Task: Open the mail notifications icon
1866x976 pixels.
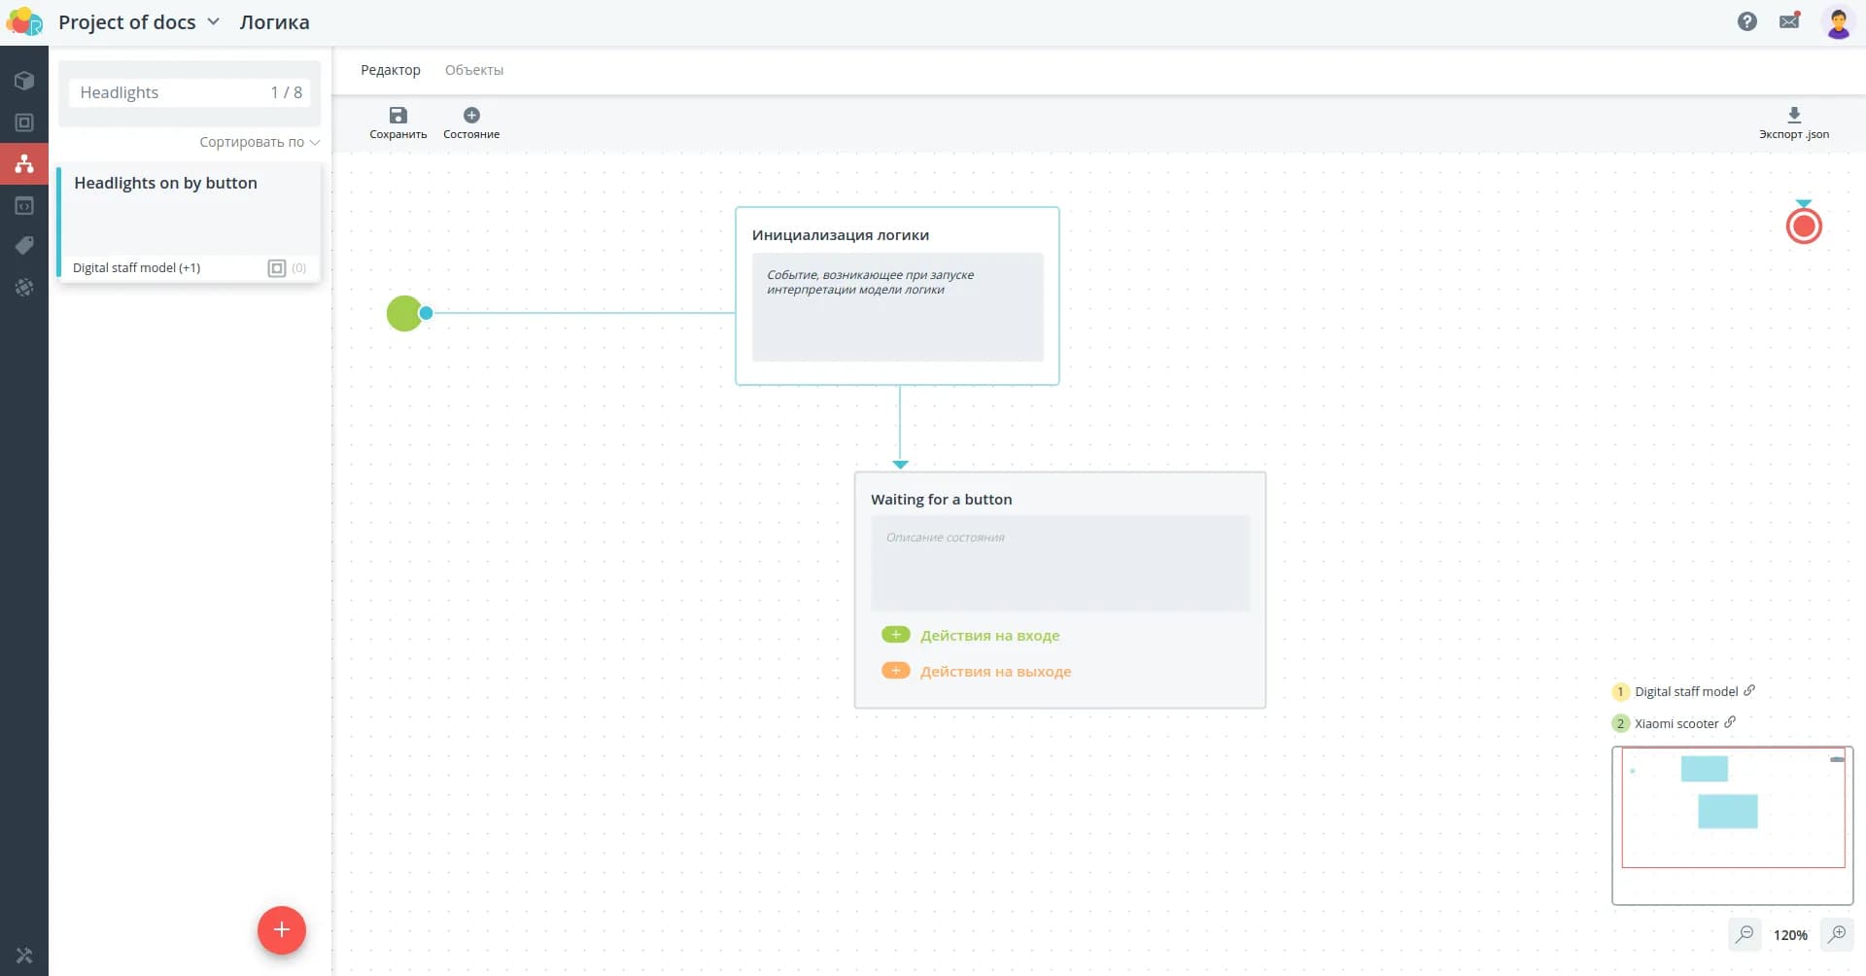Action: pos(1789,21)
